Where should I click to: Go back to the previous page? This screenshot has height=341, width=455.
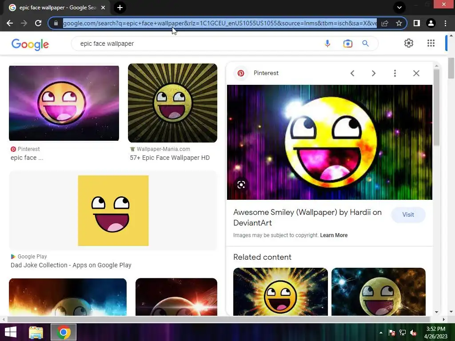point(10,23)
